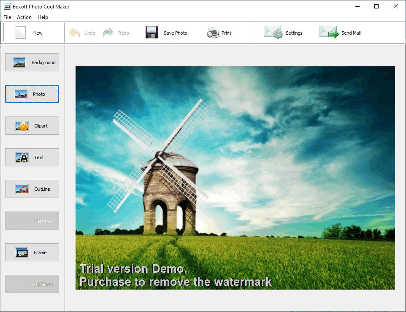Image resolution: width=406 pixels, height=312 pixels.
Task: Click the Boxoft app title icon
Action: coord(7,6)
